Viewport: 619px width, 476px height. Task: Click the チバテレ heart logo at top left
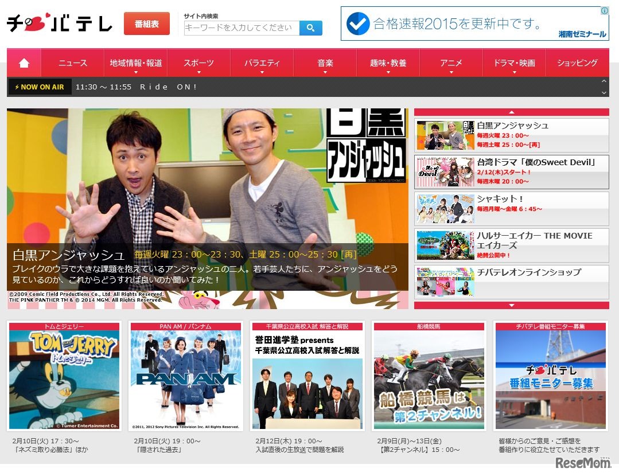coord(57,24)
